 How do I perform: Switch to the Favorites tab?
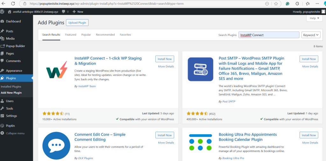point(125,35)
